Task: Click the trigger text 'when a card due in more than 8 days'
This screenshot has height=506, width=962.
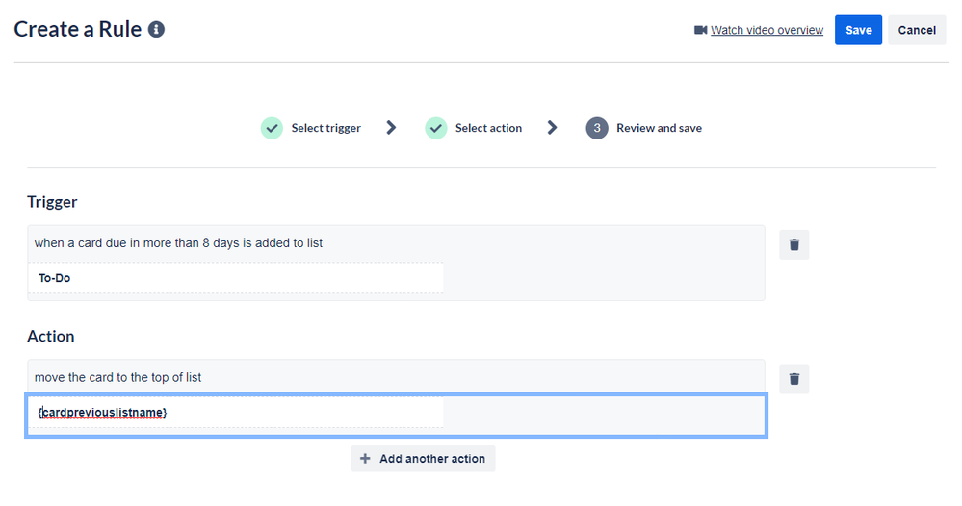Action: click(x=137, y=243)
